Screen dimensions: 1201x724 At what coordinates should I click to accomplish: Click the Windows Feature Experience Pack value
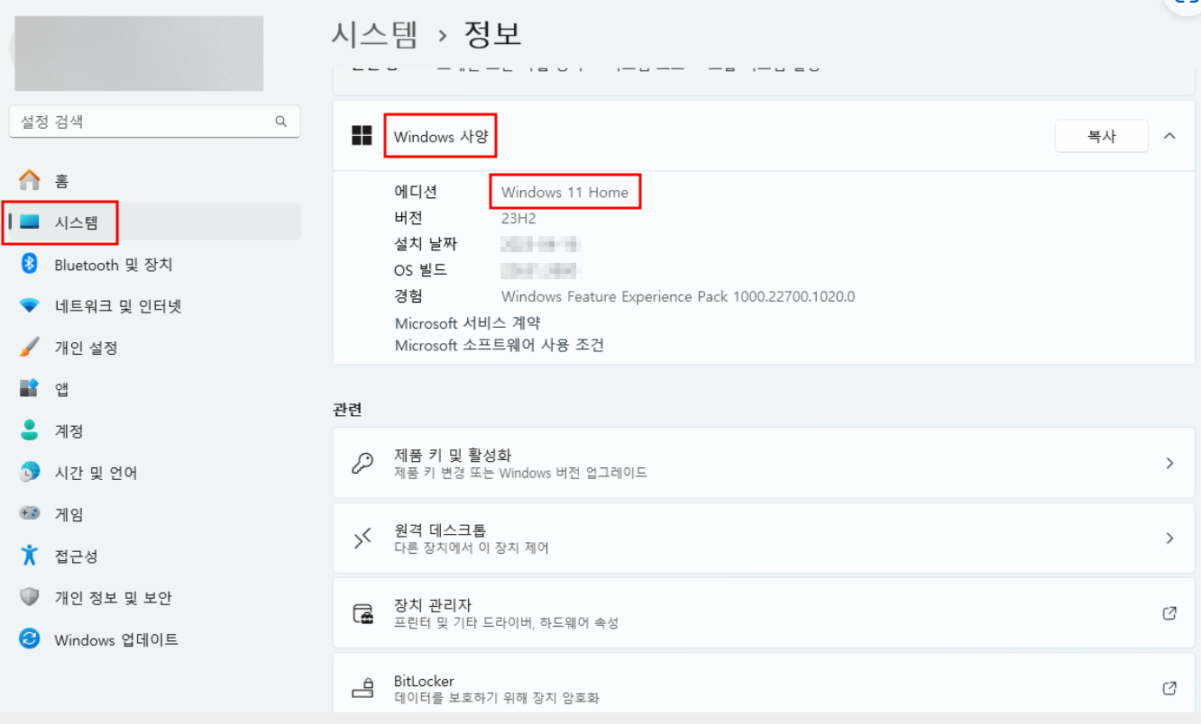678,296
